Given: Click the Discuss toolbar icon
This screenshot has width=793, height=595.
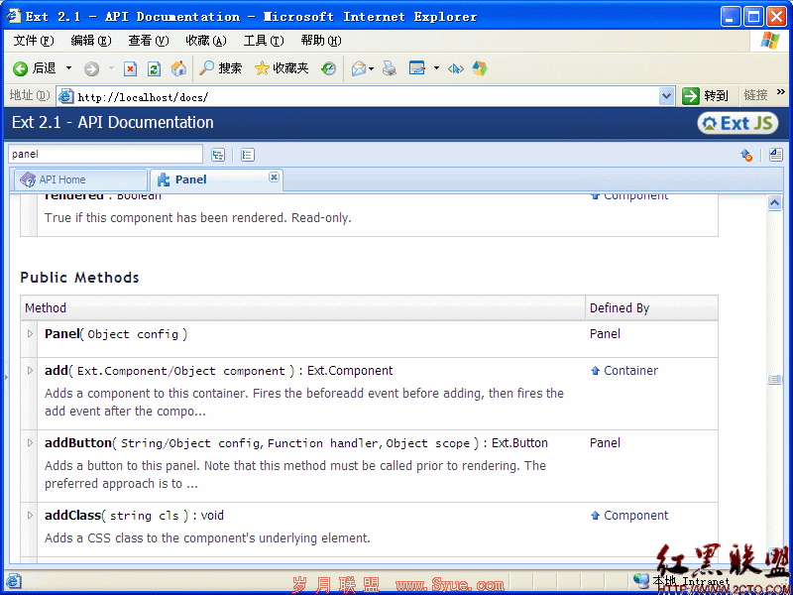Looking at the screenshot, I should click(x=456, y=68).
